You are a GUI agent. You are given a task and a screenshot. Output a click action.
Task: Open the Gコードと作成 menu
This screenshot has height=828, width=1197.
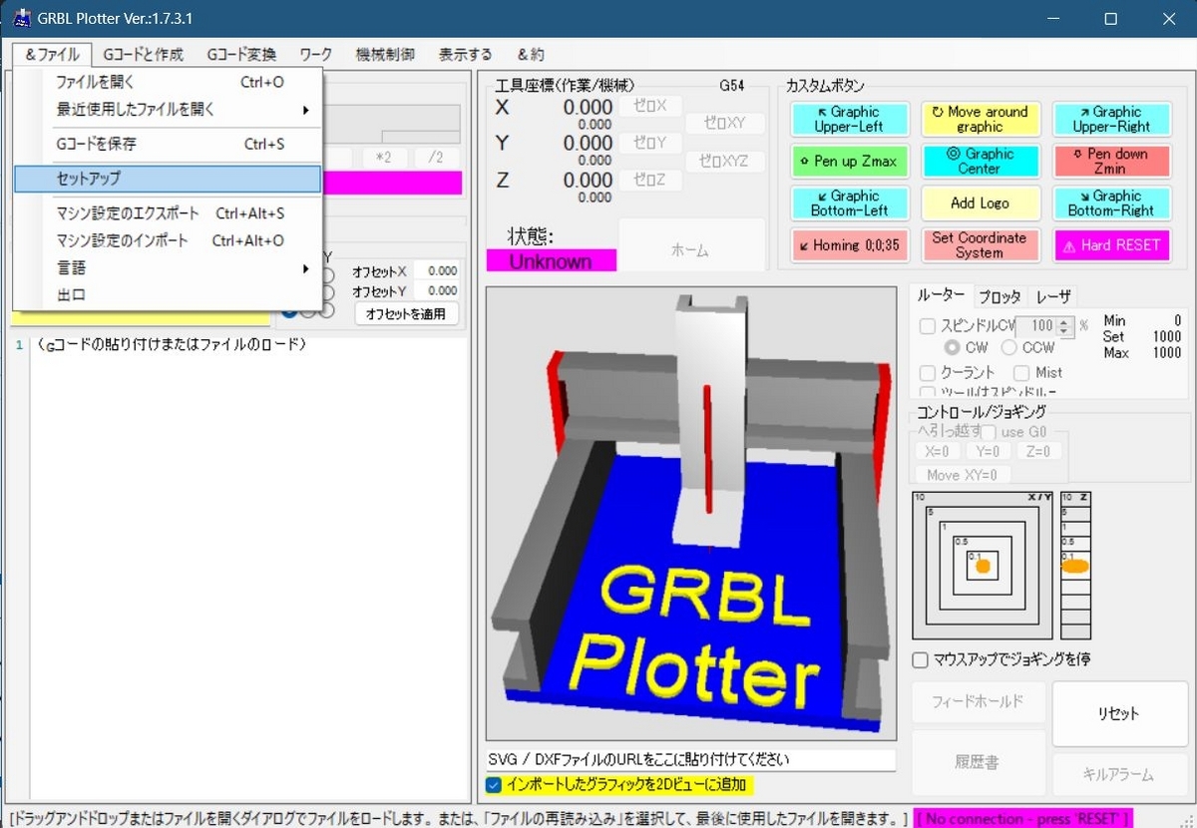[x=144, y=55]
